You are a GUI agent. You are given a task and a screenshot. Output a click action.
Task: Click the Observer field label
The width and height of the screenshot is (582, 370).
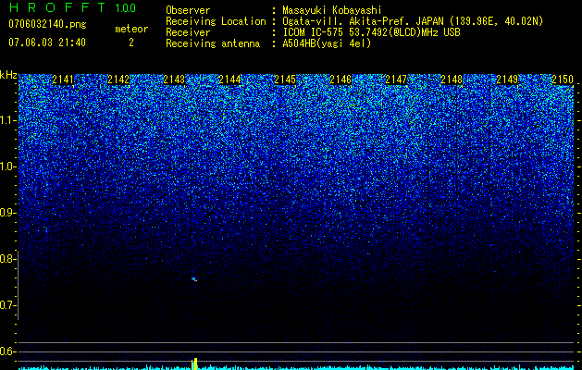188,10
